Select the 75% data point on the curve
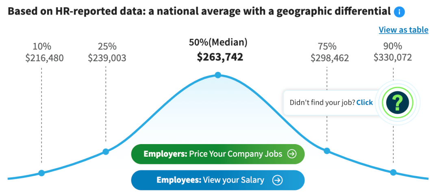The image size is (439, 194). [327, 151]
